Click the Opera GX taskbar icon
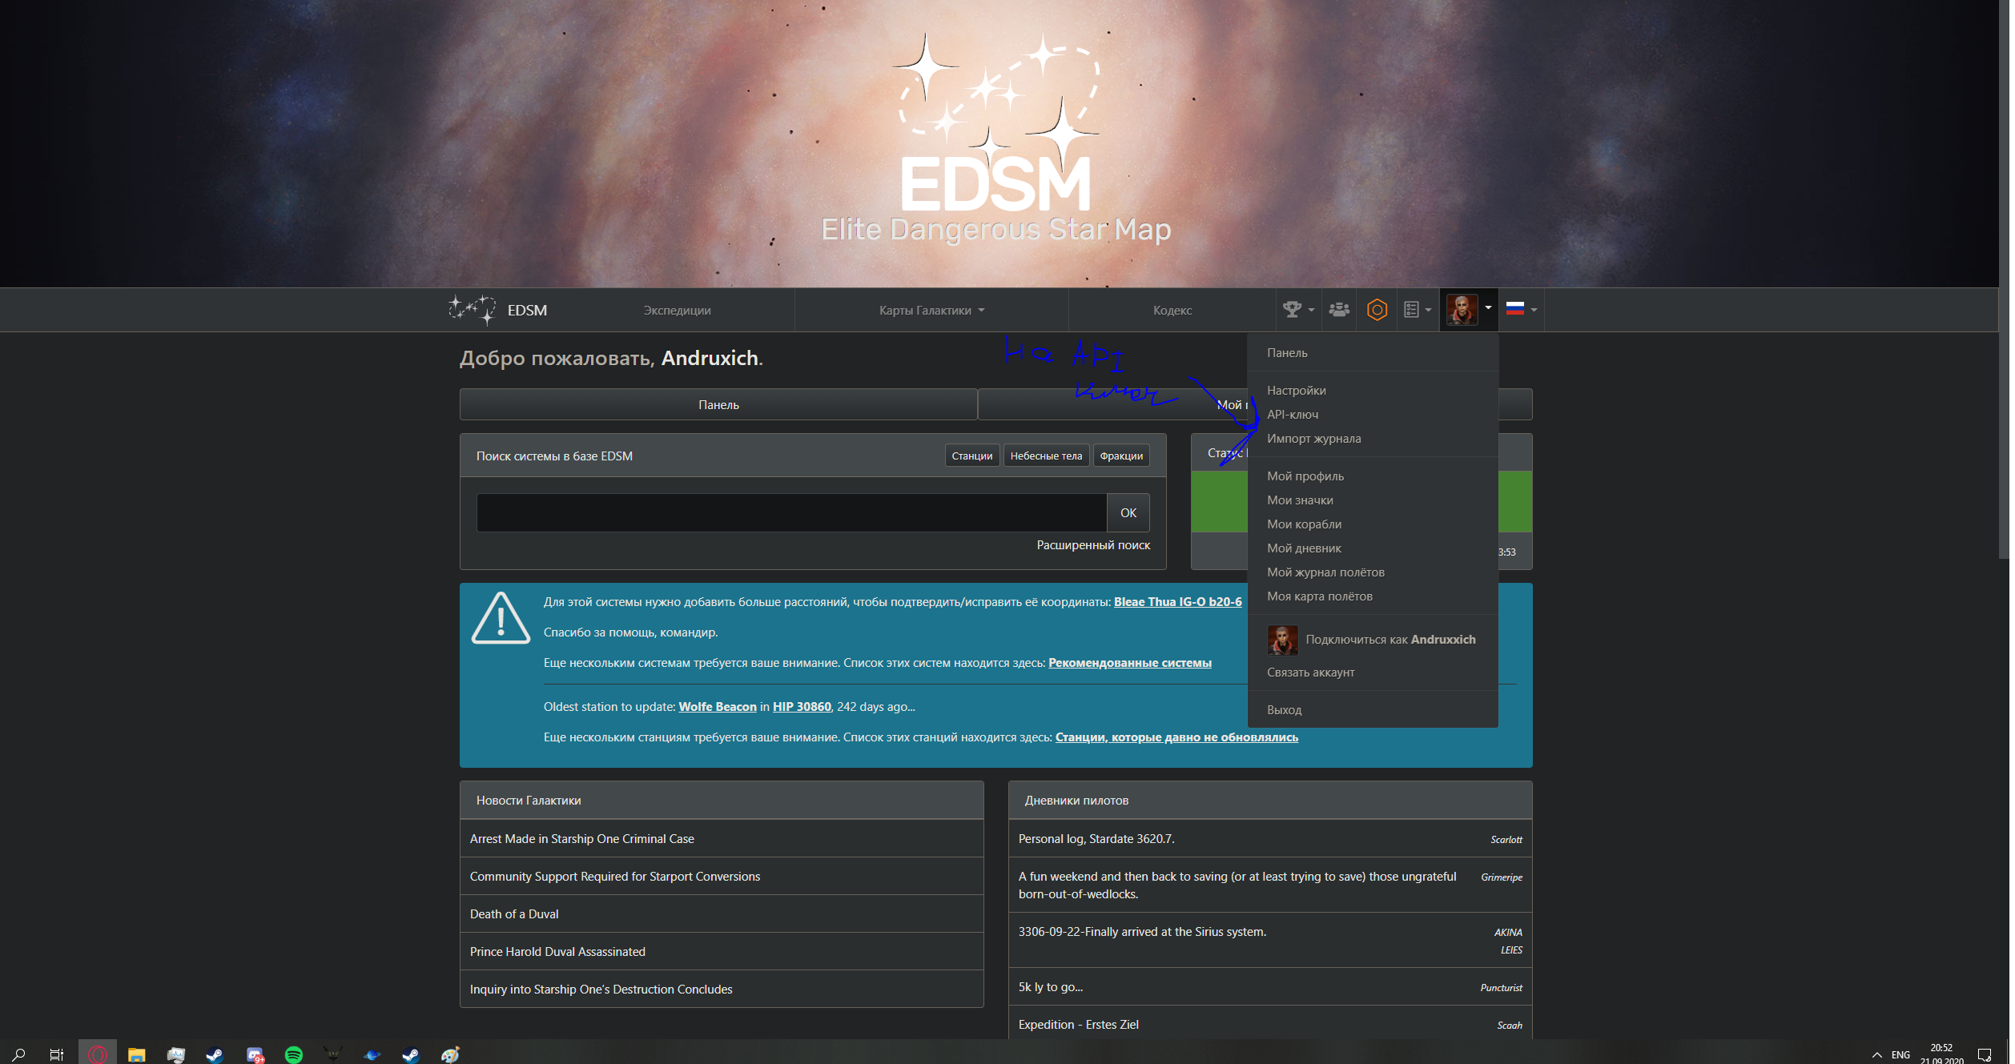 click(x=97, y=1054)
